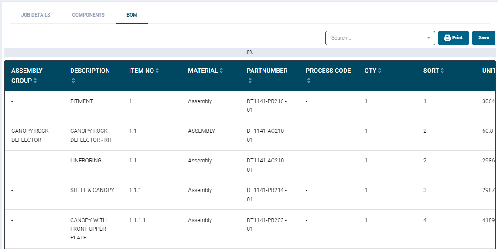Focus the Search input field
The height and width of the screenshot is (249, 498).
pyautogui.click(x=375, y=38)
